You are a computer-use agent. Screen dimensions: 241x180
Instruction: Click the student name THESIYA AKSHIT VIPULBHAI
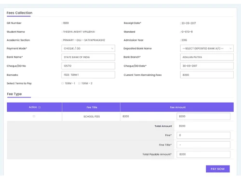click(x=79, y=32)
